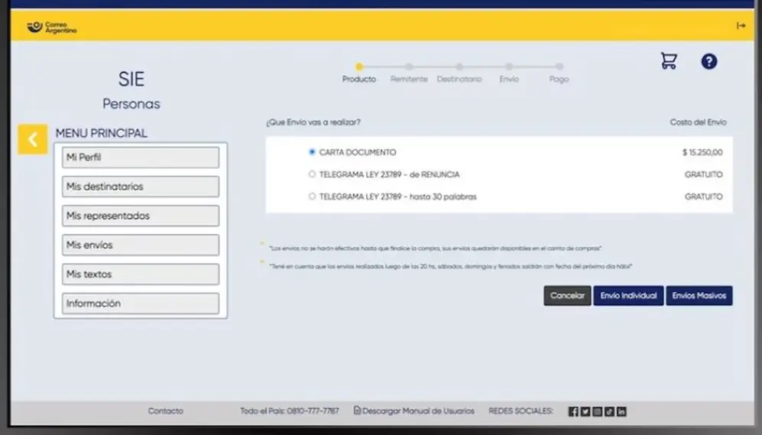
Task: Click the Correo Argentino logo
Action: (x=51, y=28)
